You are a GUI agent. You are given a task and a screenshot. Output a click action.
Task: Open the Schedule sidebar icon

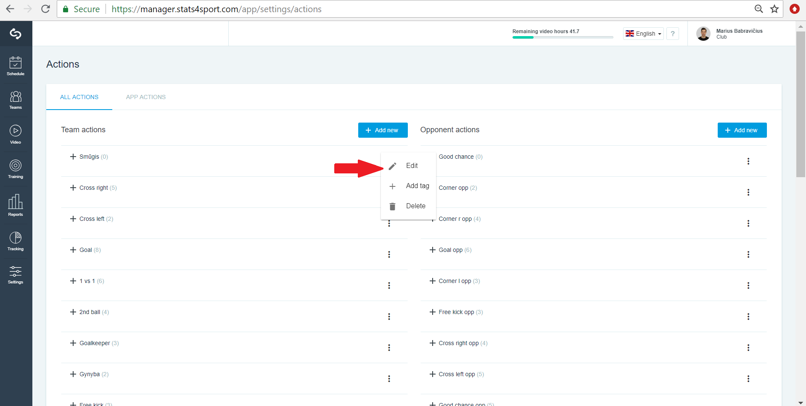pos(16,66)
